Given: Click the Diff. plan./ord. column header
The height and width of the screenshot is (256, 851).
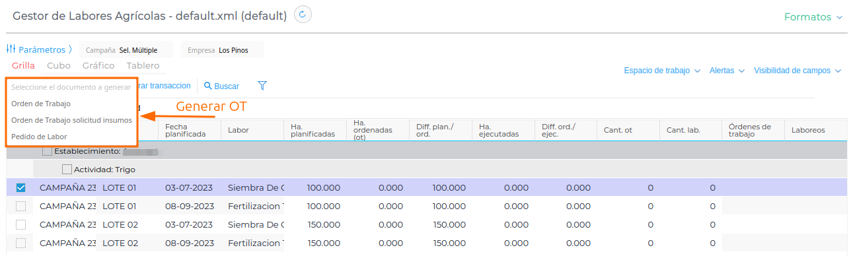Looking at the screenshot, I should 441,130.
